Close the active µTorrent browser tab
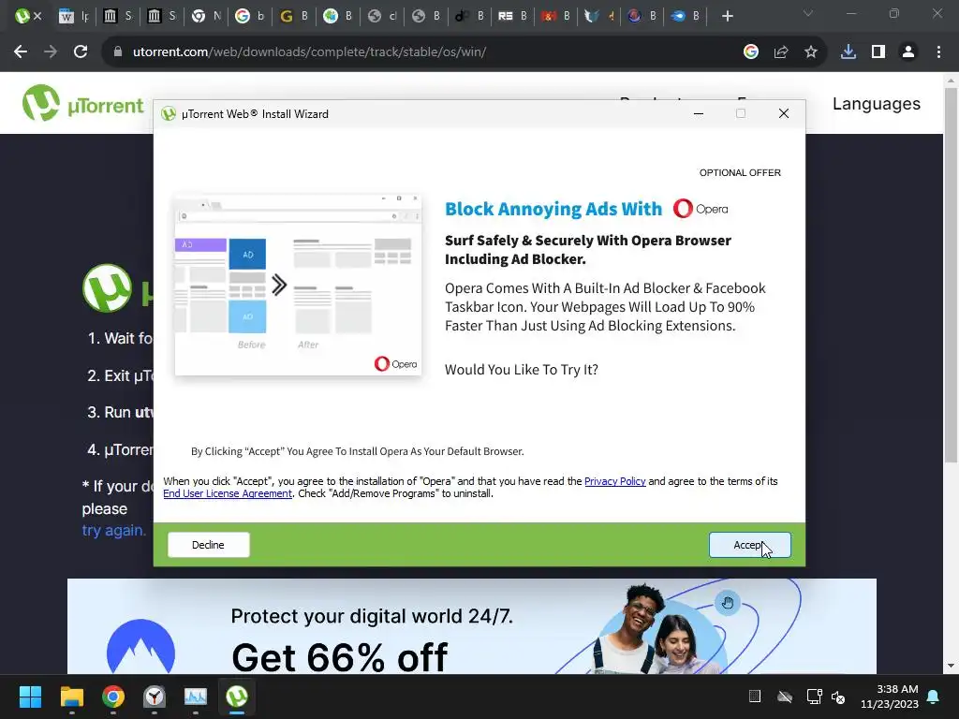This screenshot has height=719, width=959. point(37,17)
